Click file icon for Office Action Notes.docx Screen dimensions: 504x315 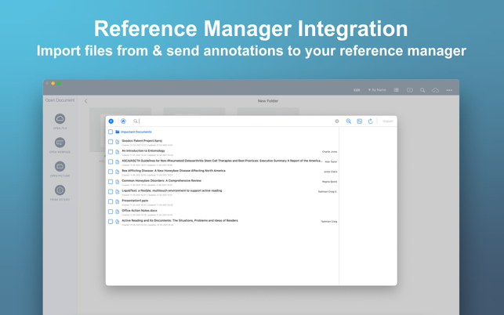[x=118, y=212]
